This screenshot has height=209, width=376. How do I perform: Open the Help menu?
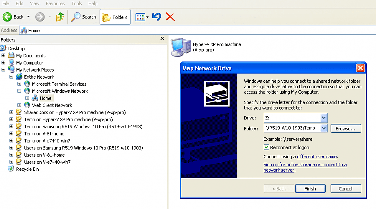coord(93,4)
